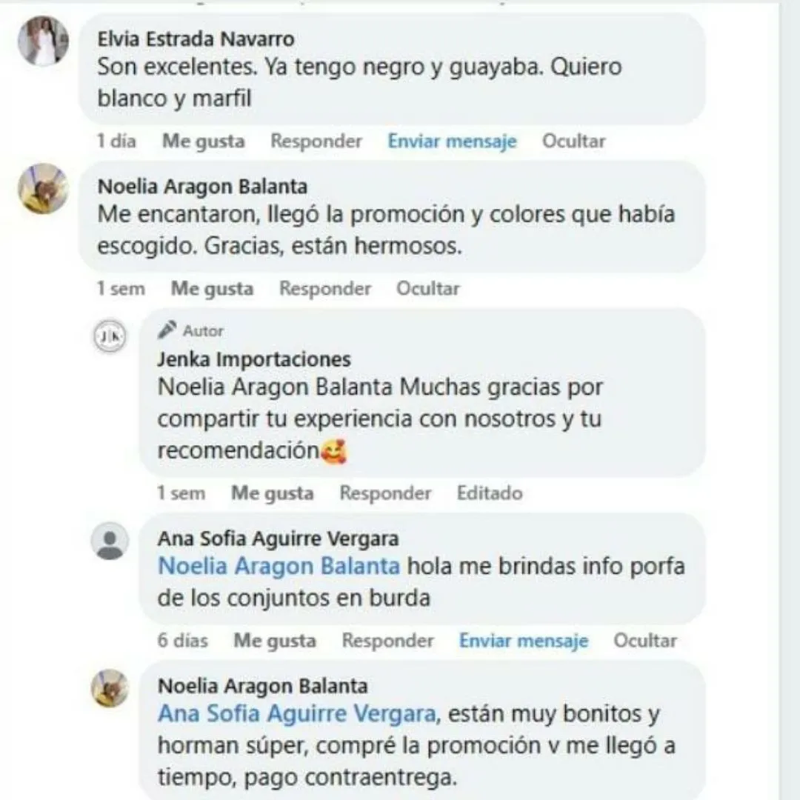Open blue Ana Sofia Aguirre Vergara mention

(297, 713)
